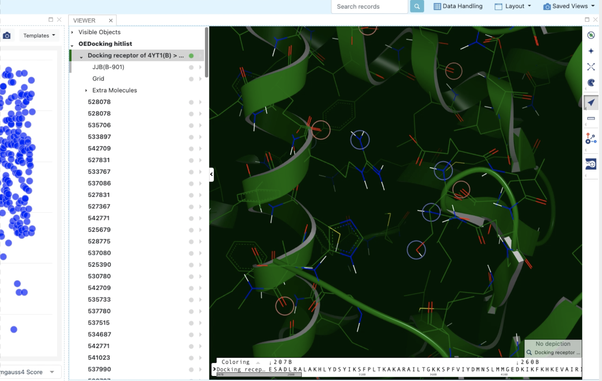Viewport: 602px width, 381px height.
Task: Expand the Extra Molecules tree item
Action: point(86,90)
